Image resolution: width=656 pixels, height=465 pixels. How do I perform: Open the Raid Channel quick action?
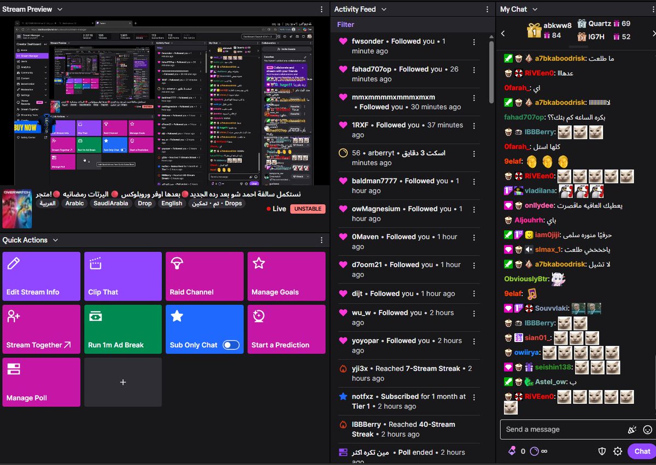click(204, 276)
